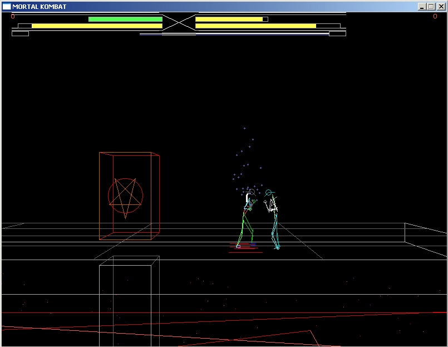This screenshot has width=448, height=347.
Task: Click the cyan wireframe fighter
Action: pos(272,219)
